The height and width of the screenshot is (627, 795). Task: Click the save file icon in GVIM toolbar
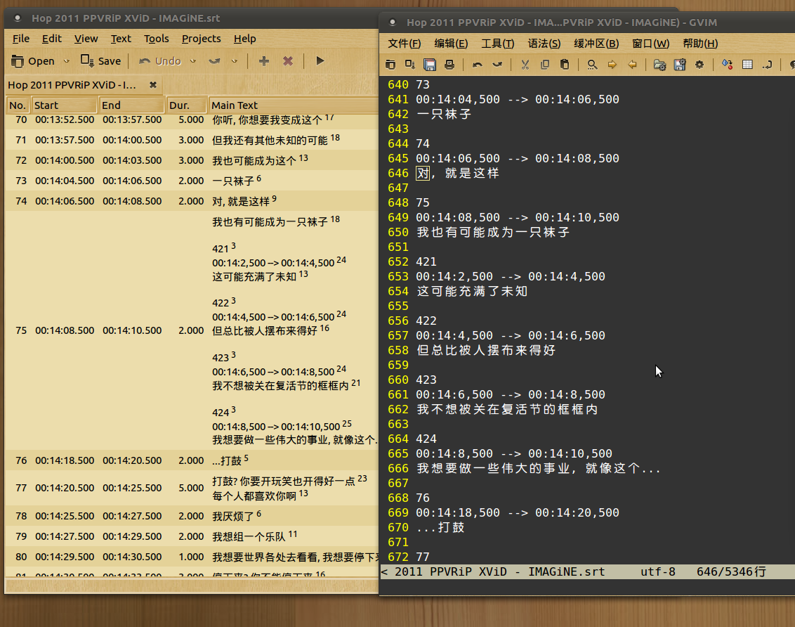click(x=410, y=65)
